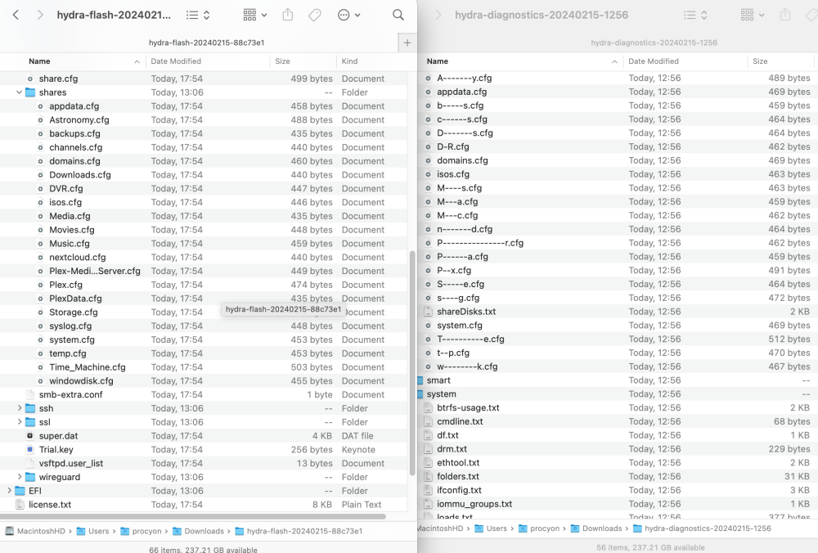Expand the ssl folder
This screenshot has height=553, width=818.
pos(20,421)
